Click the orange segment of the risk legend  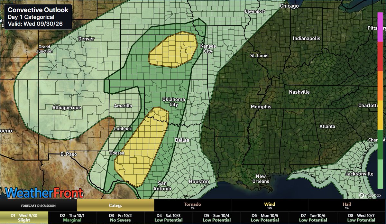[380, 86]
